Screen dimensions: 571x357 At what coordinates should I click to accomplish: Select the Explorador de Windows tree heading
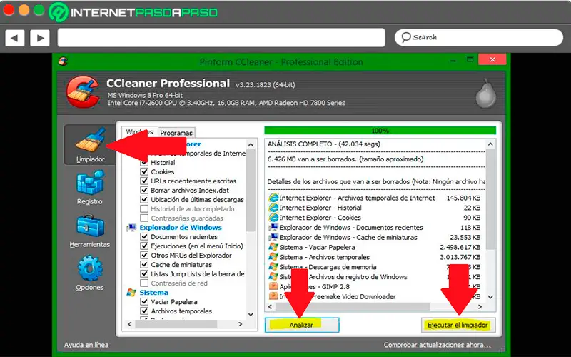[181, 228]
